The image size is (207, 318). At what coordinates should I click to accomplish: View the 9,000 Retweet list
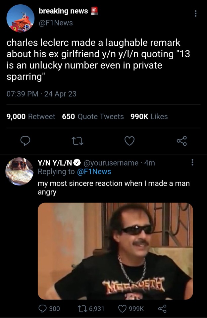(x=31, y=117)
